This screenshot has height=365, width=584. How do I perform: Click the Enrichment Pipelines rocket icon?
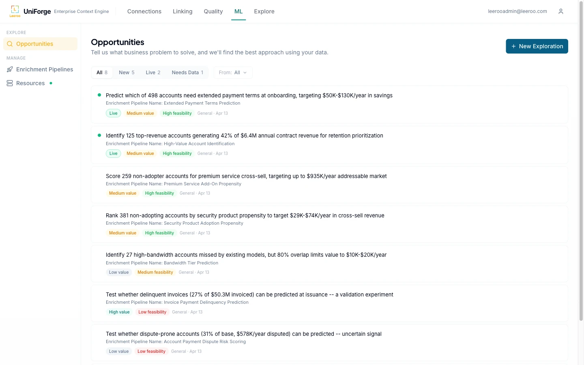[x=10, y=69]
